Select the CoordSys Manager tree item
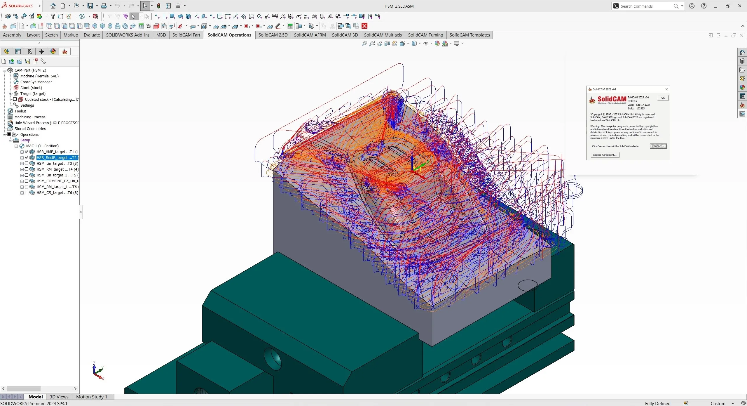The image size is (747, 406). pyautogui.click(x=36, y=82)
